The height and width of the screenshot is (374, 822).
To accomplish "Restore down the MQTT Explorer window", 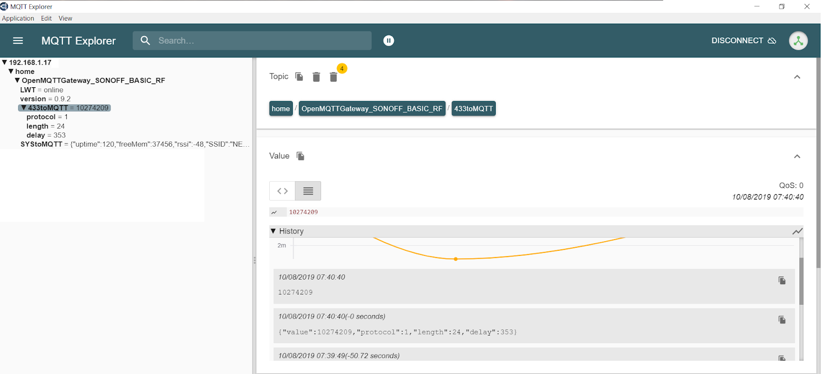I will click(781, 7).
